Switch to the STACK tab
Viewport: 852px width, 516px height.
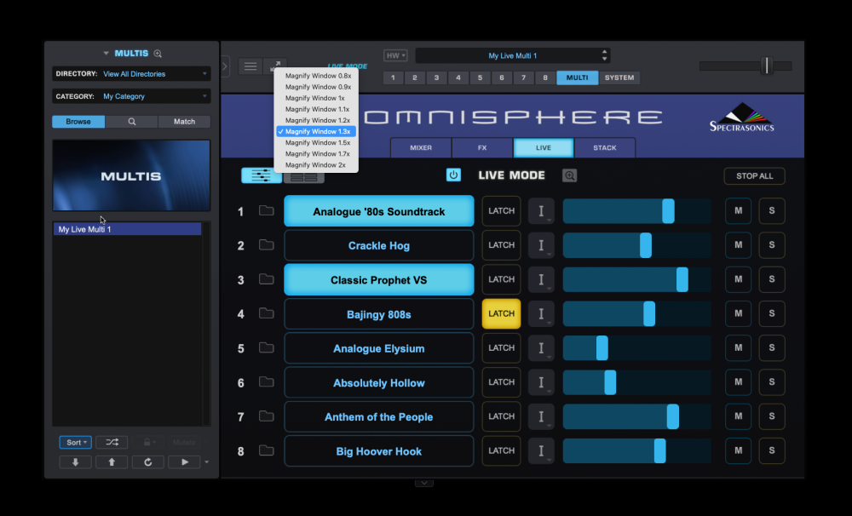click(x=605, y=148)
